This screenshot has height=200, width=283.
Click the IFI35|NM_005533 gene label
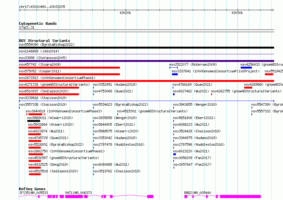(x=34, y=193)
